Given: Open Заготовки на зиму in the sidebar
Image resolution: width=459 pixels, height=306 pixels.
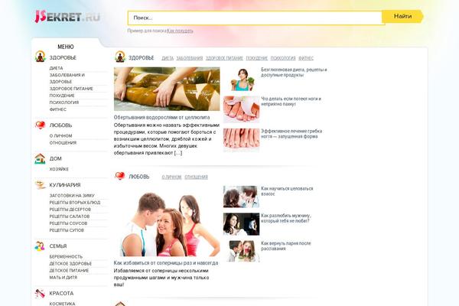Looking at the screenshot, I should tap(72, 196).
